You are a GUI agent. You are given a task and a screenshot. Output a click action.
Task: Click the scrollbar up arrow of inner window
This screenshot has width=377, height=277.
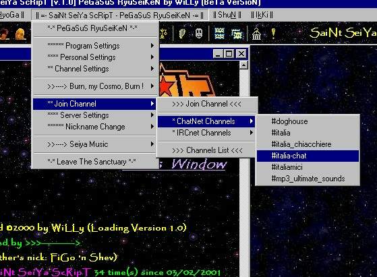(x=243, y=65)
